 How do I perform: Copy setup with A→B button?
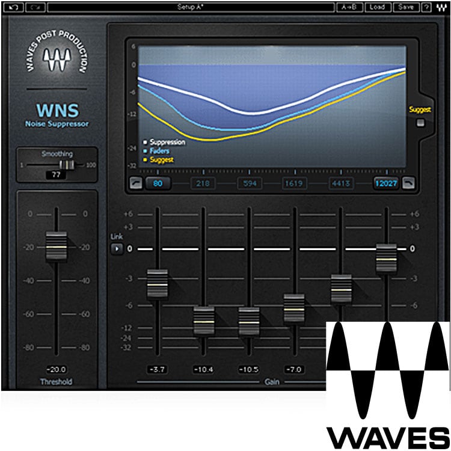point(349,7)
